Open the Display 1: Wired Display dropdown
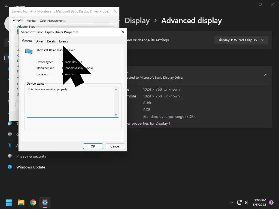The width and height of the screenshot is (279, 209). [241, 40]
